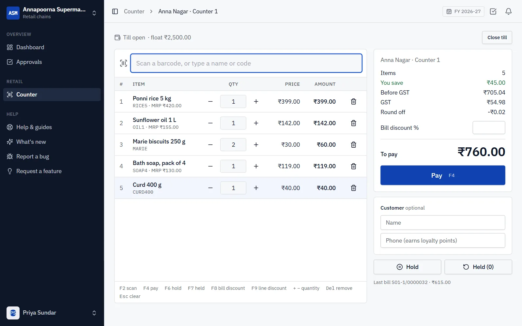Open Held (0) bills

click(x=478, y=267)
